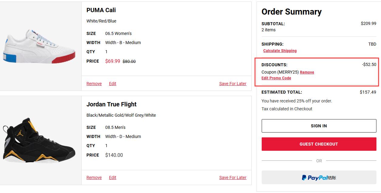Screen dimensions: 381x193
Task: Remove the Jordan True Flight item
Action: click(94, 177)
